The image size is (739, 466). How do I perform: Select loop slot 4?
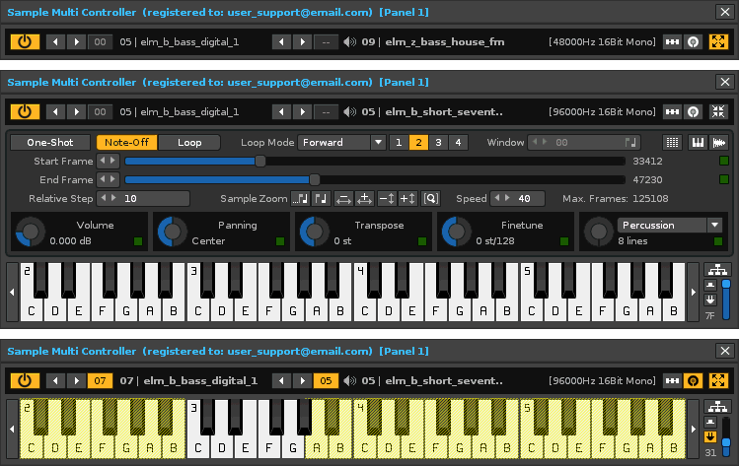click(458, 142)
